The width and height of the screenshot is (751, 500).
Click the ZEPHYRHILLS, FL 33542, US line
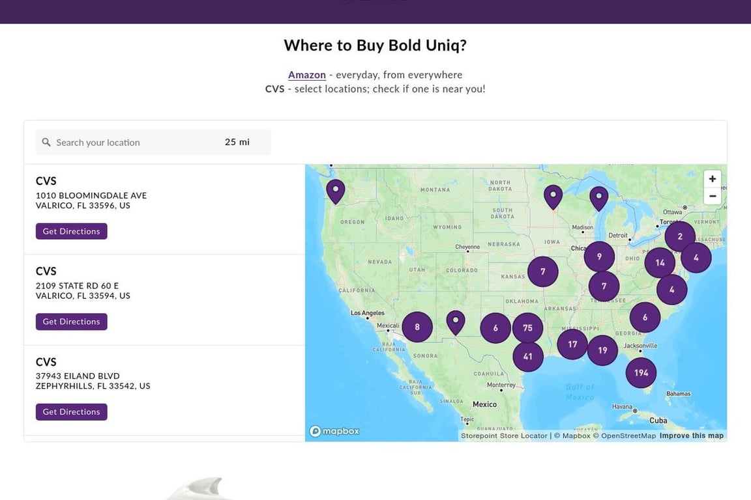[93, 386]
